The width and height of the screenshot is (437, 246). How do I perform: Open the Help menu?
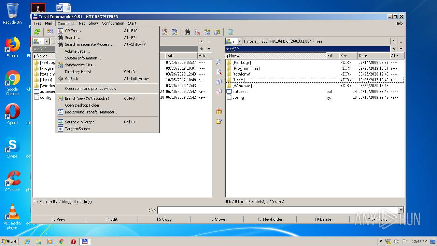pos(399,23)
